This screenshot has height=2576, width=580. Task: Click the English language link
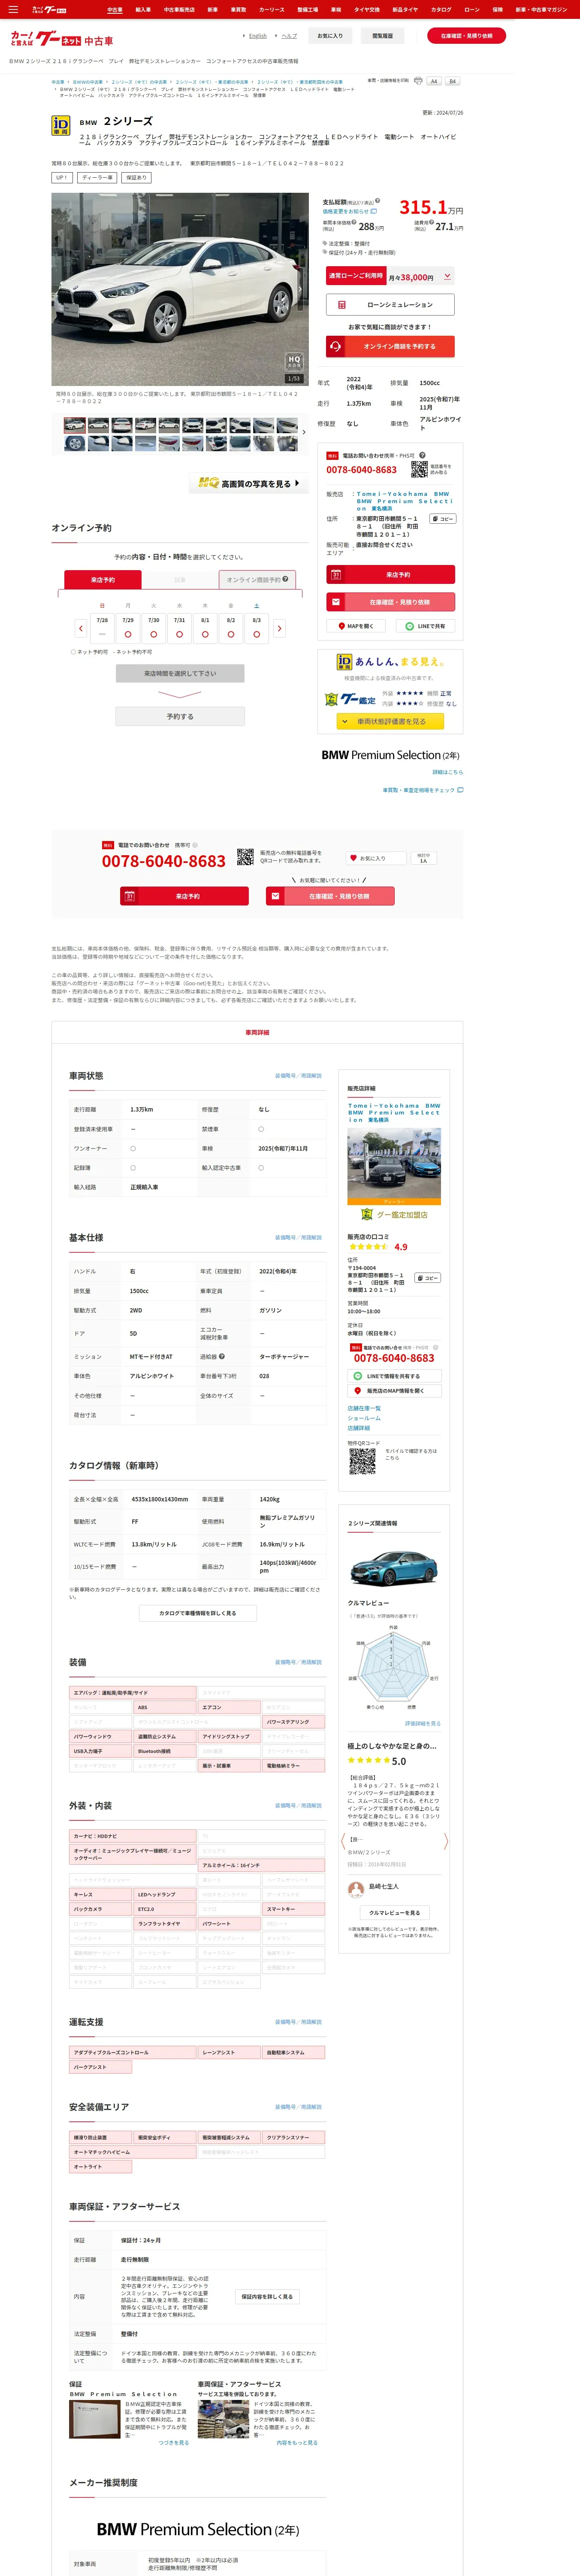tap(258, 36)
